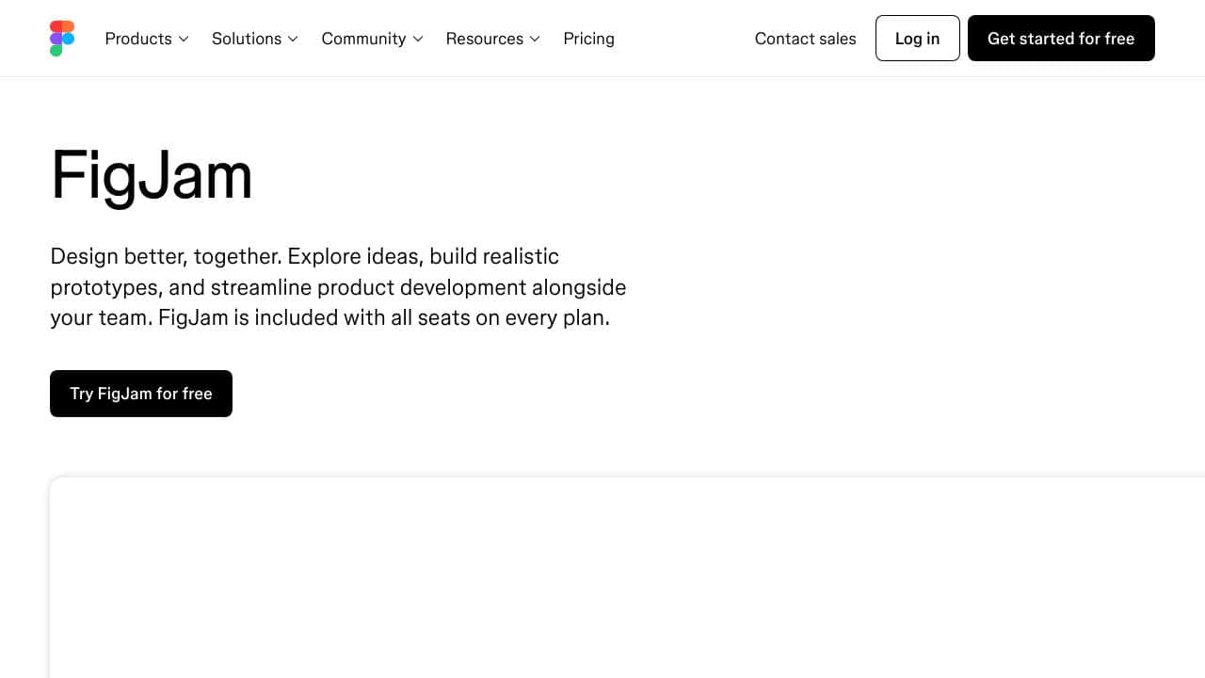Select Get started for free button
The image size is (1205, 678).
pyautogui.click(x=1061, y=39)
